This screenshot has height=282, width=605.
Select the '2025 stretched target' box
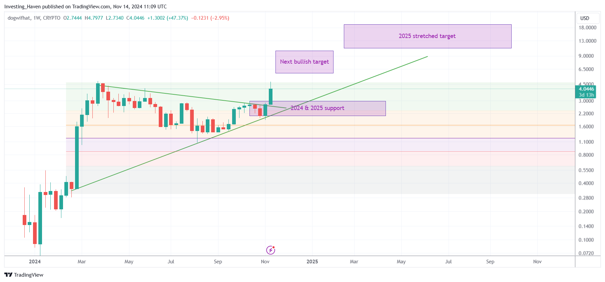coord(428,36)
